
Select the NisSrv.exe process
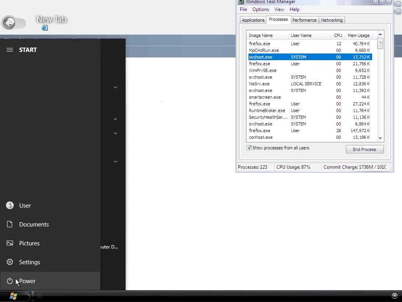tap(310, 84)
